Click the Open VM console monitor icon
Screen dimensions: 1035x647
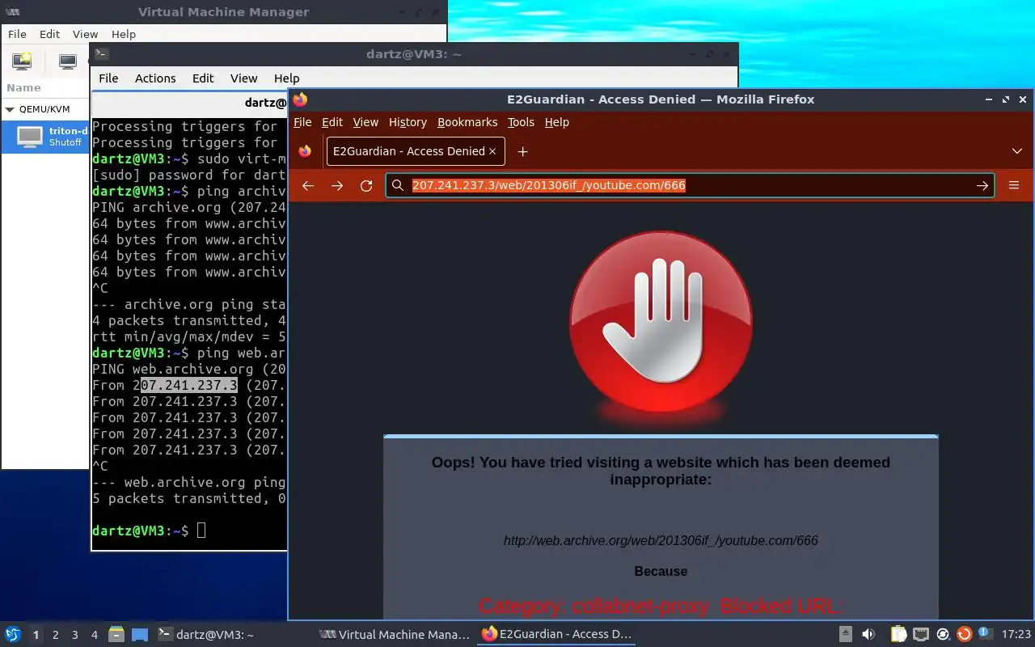point(68,61)
